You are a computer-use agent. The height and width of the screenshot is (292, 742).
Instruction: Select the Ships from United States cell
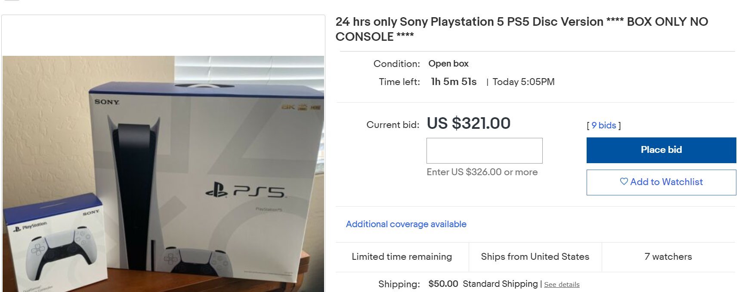[x=535, y=257]
